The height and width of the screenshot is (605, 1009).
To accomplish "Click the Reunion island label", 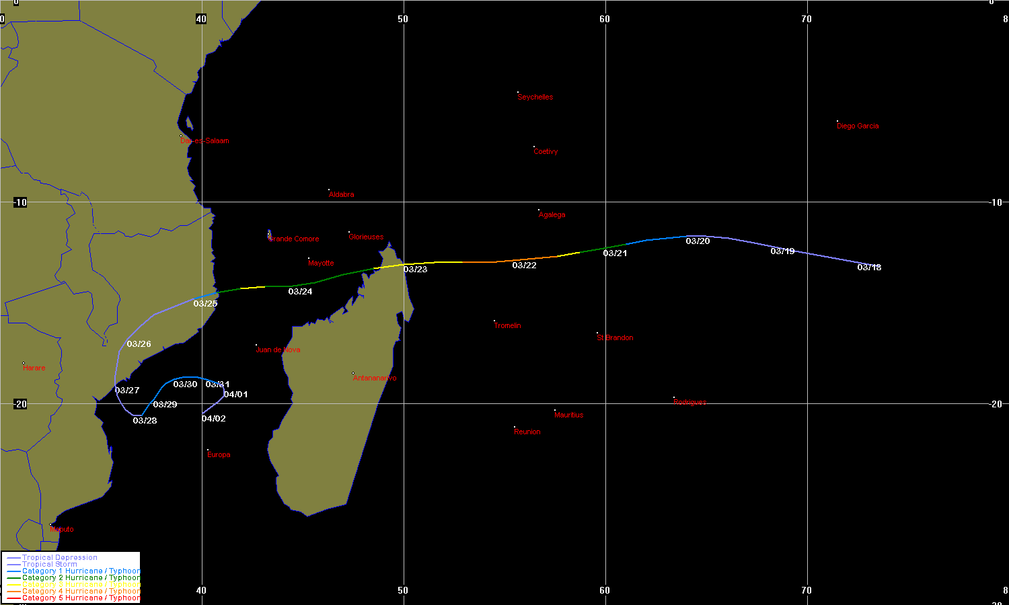I will [x=527, y=432].
